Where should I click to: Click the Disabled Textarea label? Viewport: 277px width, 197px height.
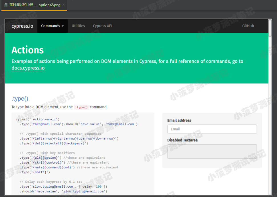pyautogui.click(x=182, y=140)
